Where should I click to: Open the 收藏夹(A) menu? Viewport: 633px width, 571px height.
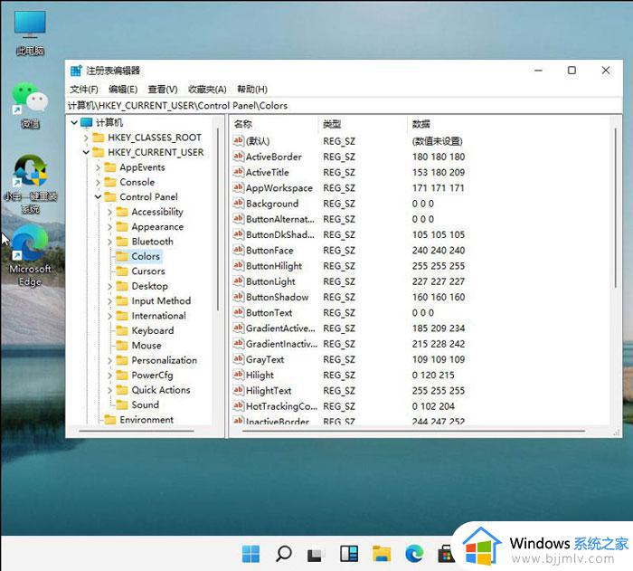coord(207,90)
